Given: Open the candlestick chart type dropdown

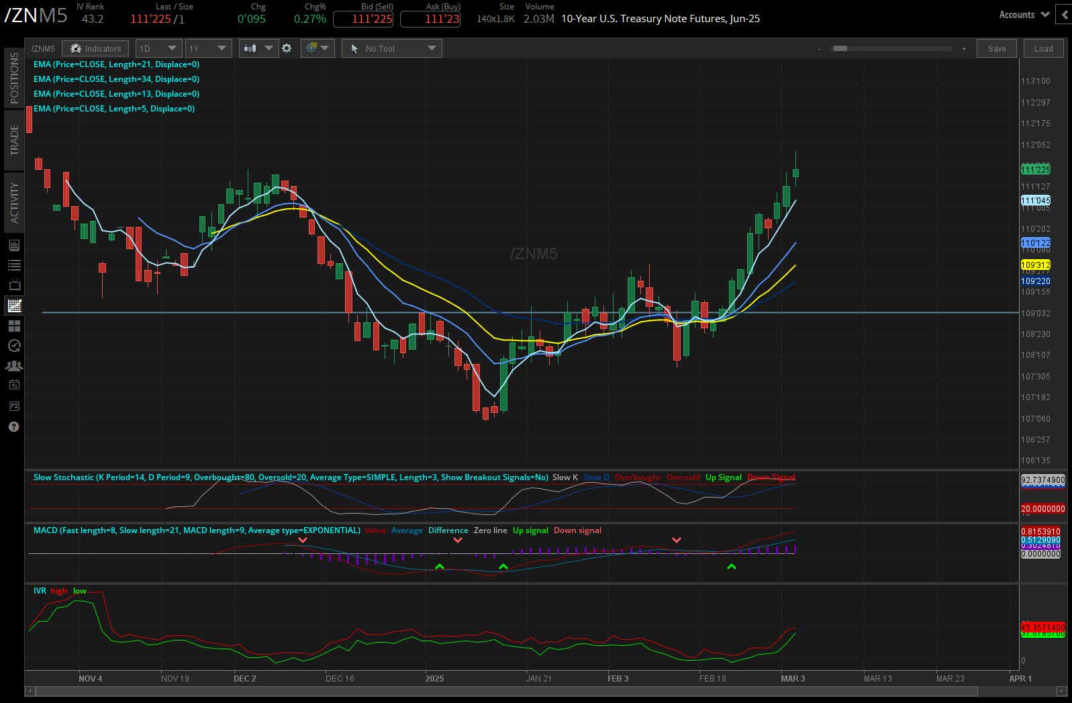Looking at the screenshot, I should click(x=258, y=48).
